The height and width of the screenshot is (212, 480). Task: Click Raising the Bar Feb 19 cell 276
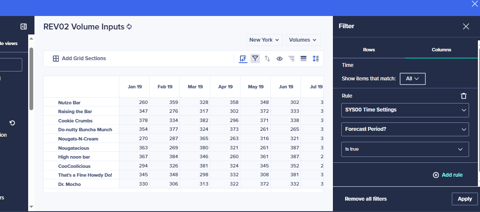pos(165,111)
